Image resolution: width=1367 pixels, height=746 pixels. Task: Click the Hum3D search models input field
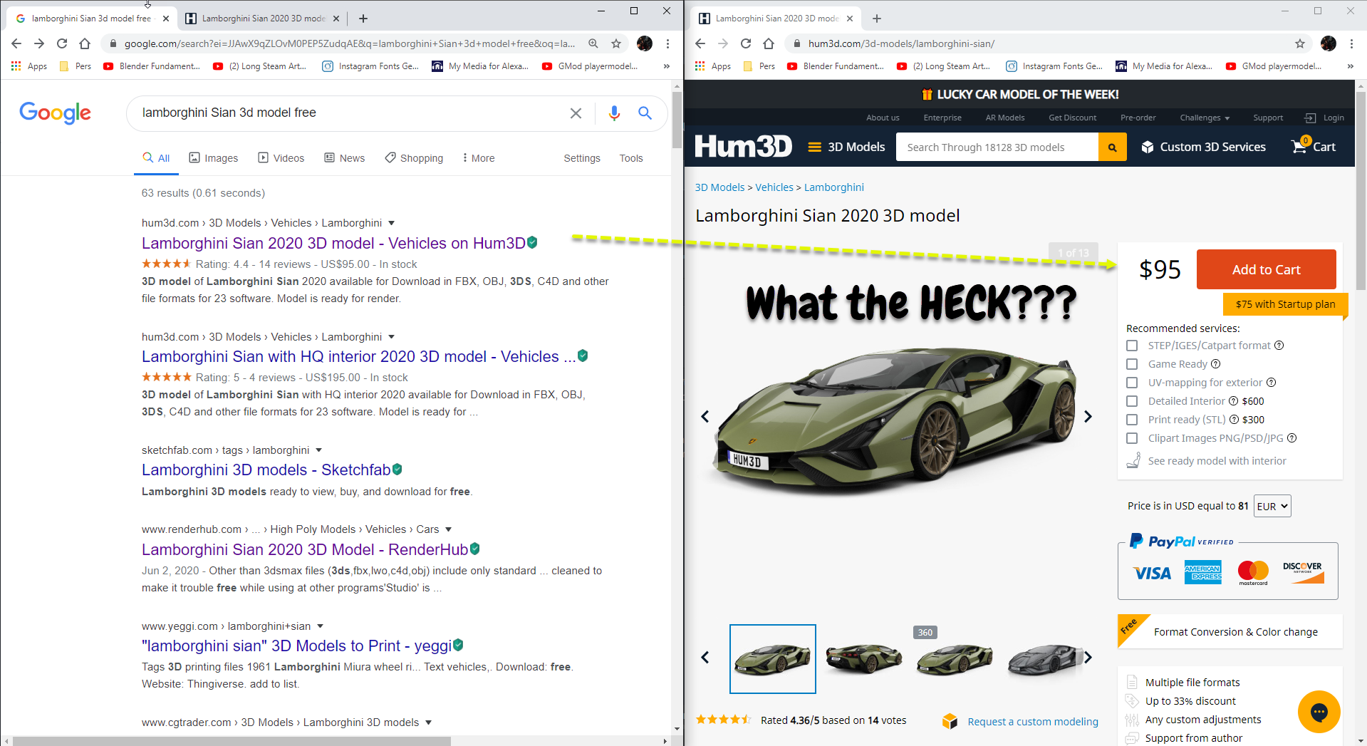point(997,147)
